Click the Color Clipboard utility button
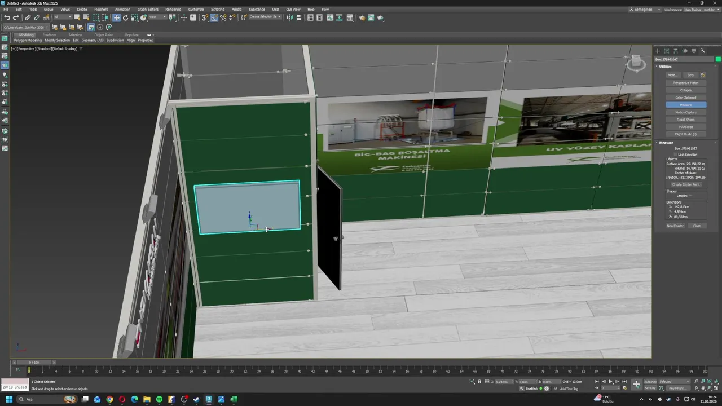 point(686,98)
